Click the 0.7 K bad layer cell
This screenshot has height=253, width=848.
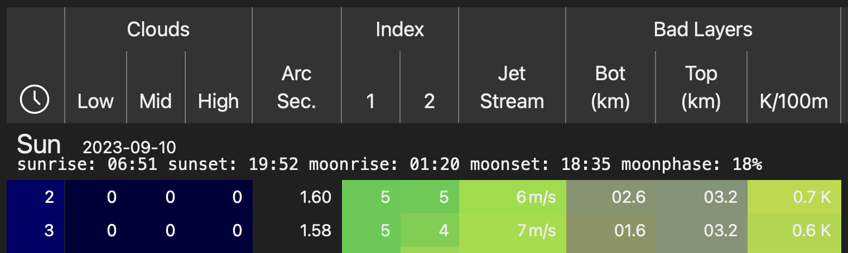tap(794, 197)
